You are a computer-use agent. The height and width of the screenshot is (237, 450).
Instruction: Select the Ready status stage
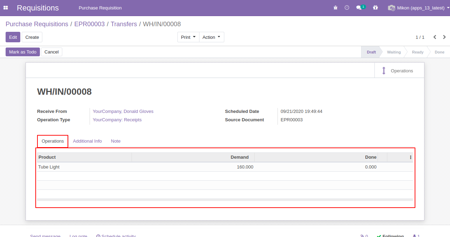point(417,52)
